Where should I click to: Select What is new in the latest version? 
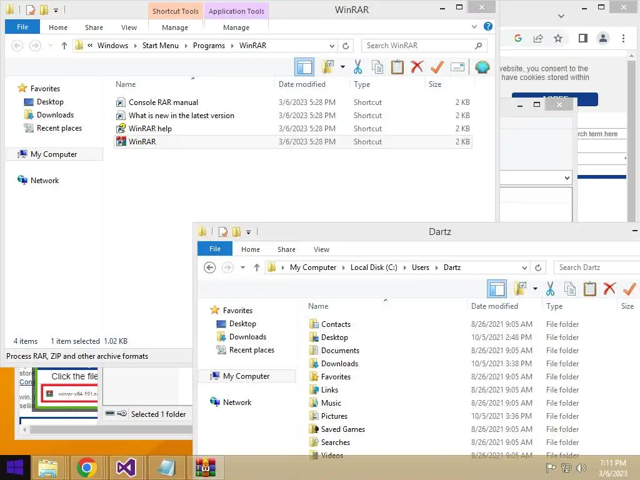pyautogui.click(x=181, y=116)
